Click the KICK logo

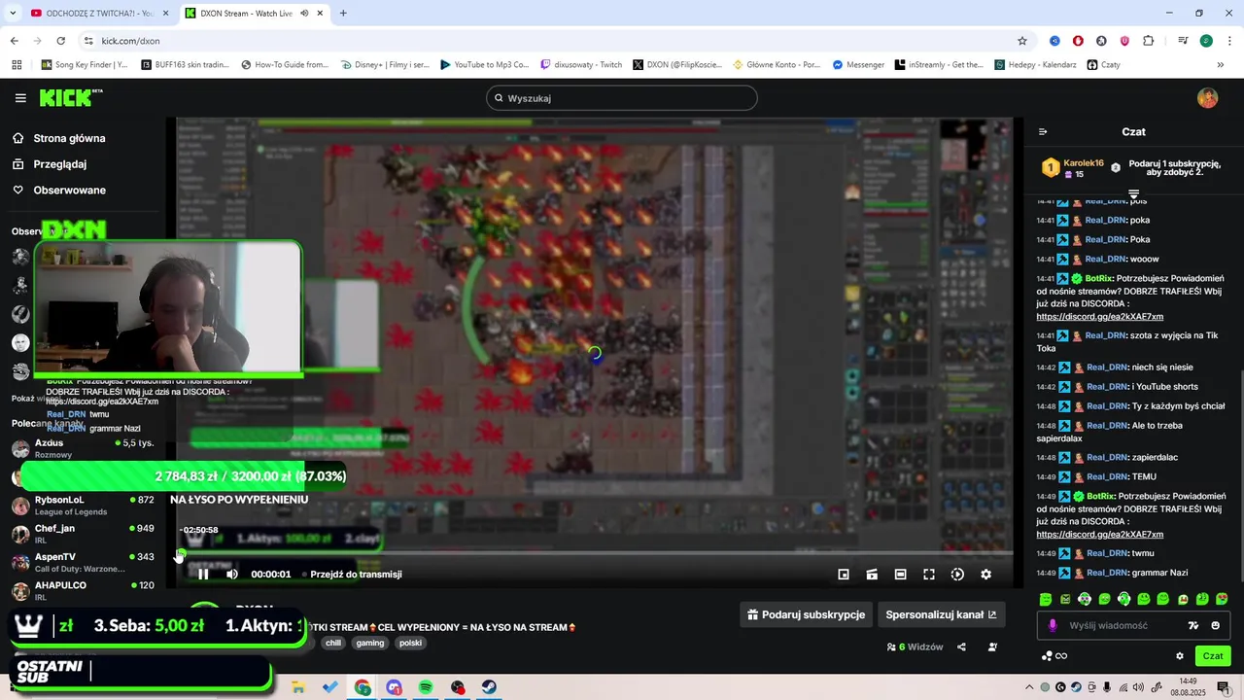[70, 97]
